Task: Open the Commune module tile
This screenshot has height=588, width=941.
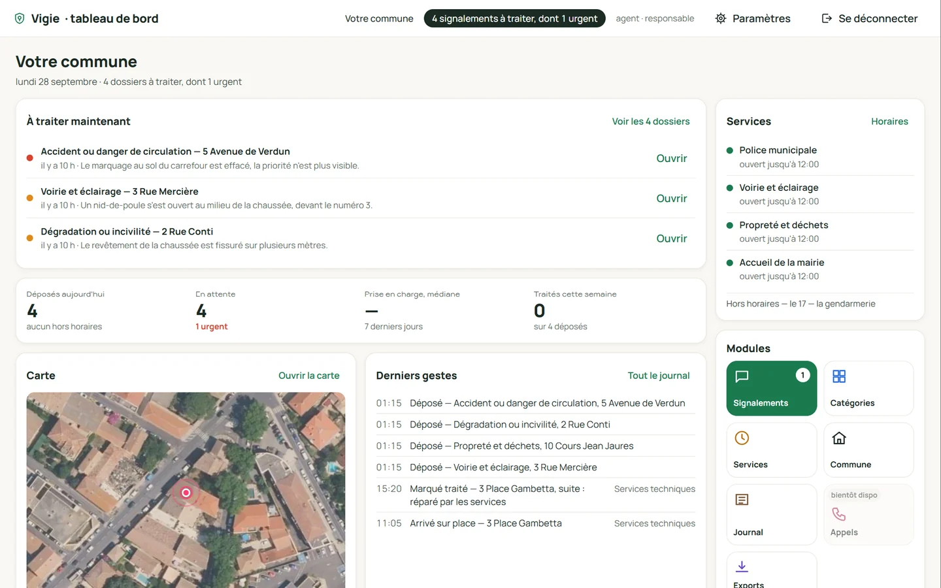Action: tap(868, 449)
